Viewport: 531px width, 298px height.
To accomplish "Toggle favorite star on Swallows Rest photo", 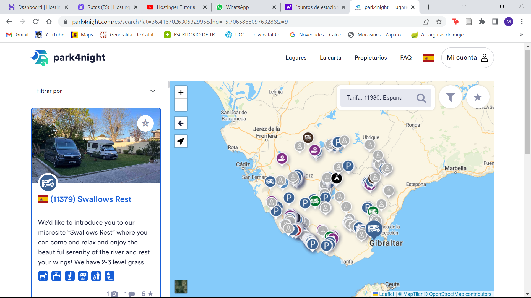I will tap(145, 123).
